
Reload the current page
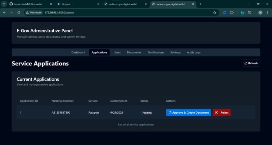[x=19, y=12]
